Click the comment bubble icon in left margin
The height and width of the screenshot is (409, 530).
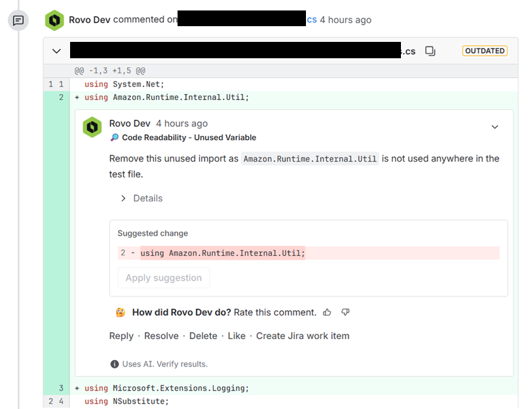[18, 20]
